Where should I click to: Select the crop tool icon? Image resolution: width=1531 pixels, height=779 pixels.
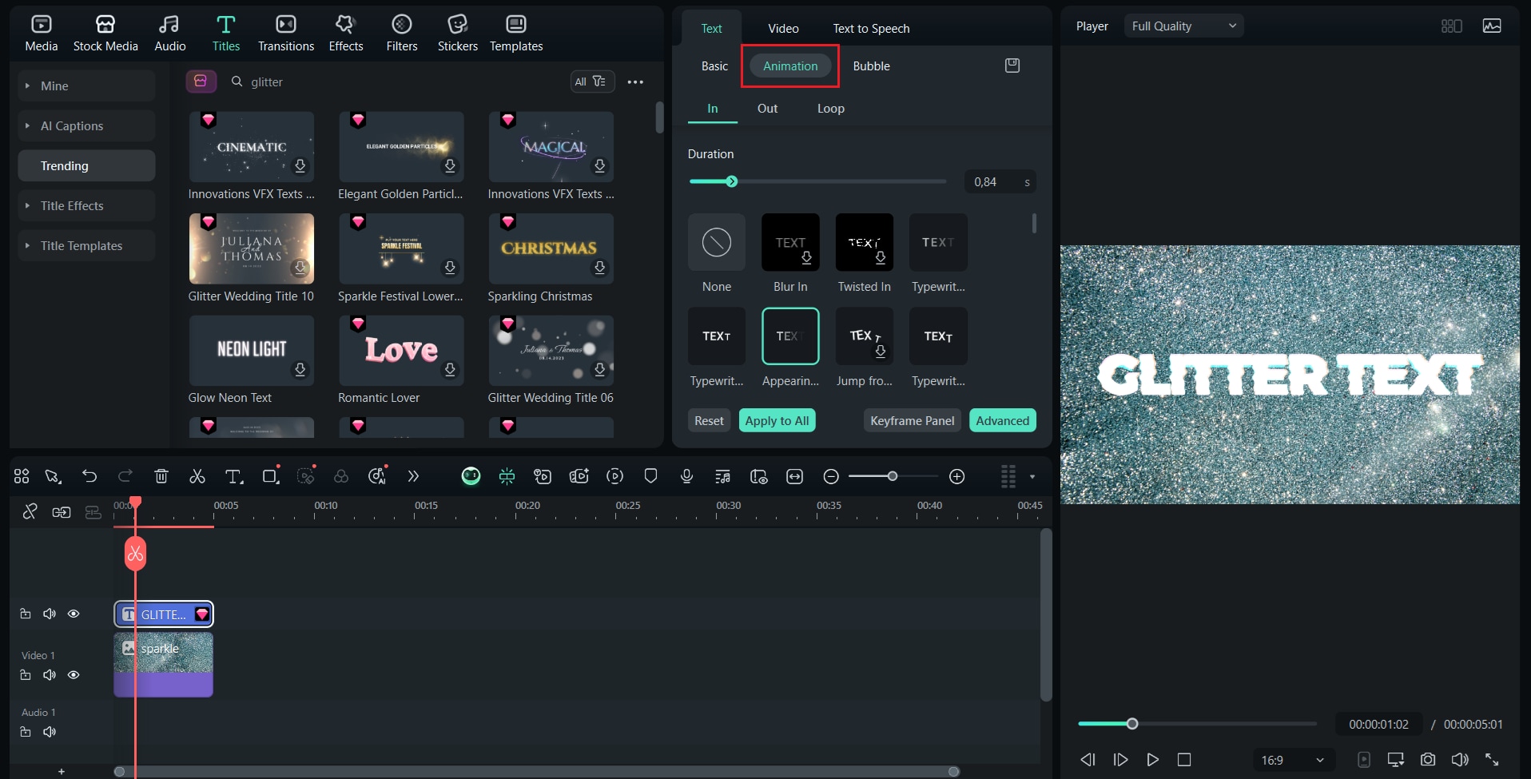(x=270, y=476)
